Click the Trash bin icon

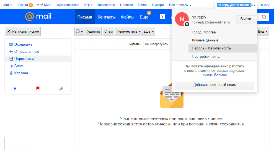tap(11, 73)
